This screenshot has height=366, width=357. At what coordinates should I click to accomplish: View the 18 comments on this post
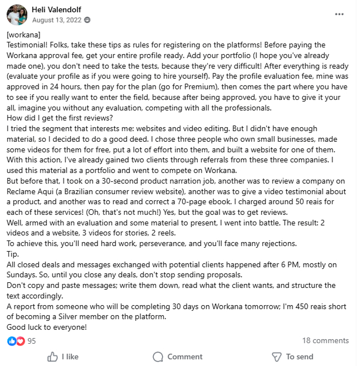click(325, 340)
